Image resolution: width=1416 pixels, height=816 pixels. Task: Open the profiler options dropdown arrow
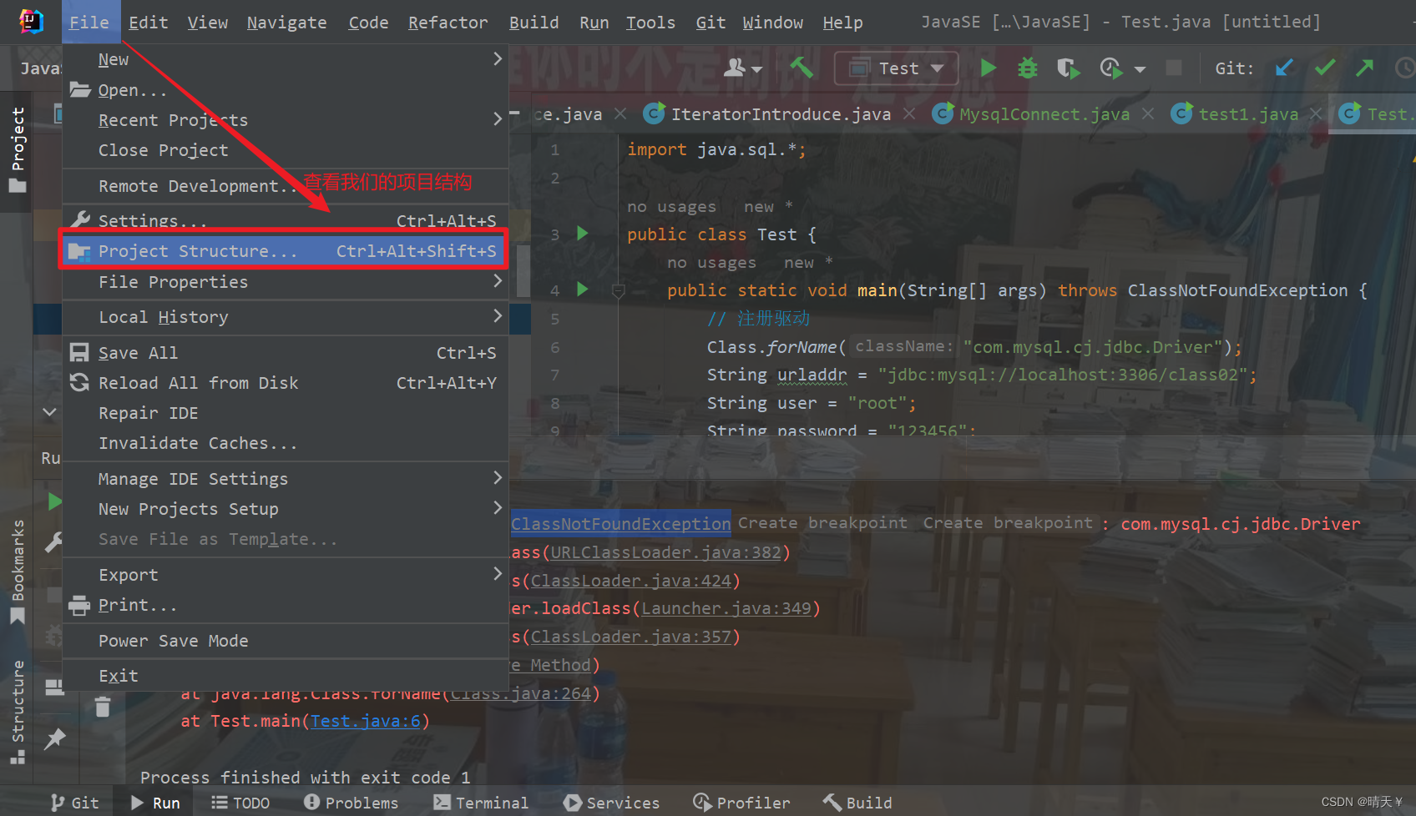[x=1140, y=69]
